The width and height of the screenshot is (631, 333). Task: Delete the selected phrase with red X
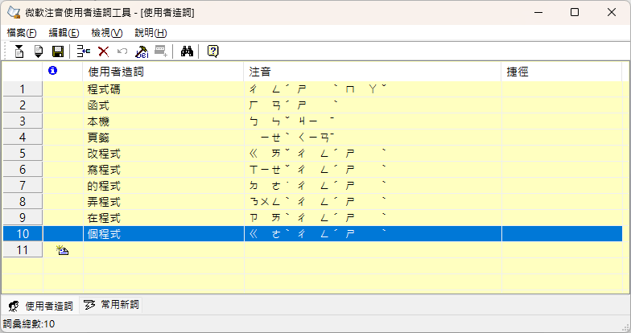pos(103,51)
